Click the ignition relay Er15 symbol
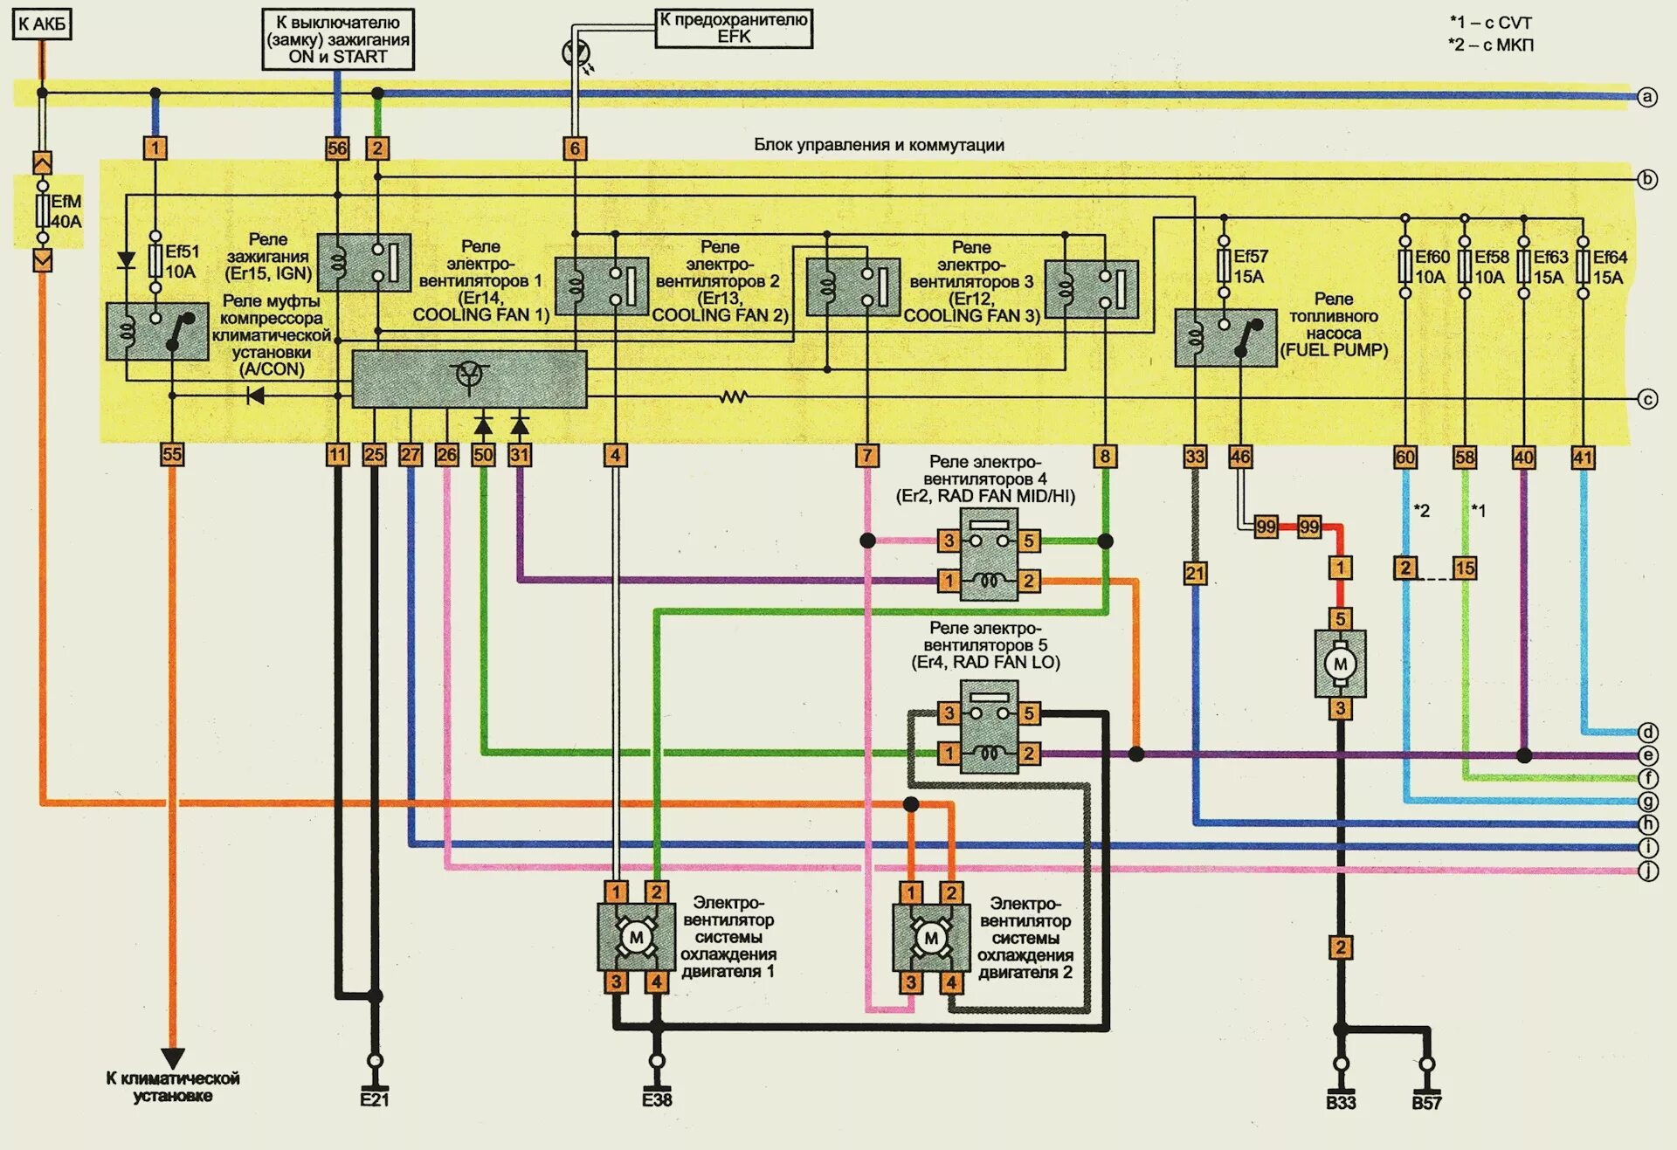 (x=363, y=262)
